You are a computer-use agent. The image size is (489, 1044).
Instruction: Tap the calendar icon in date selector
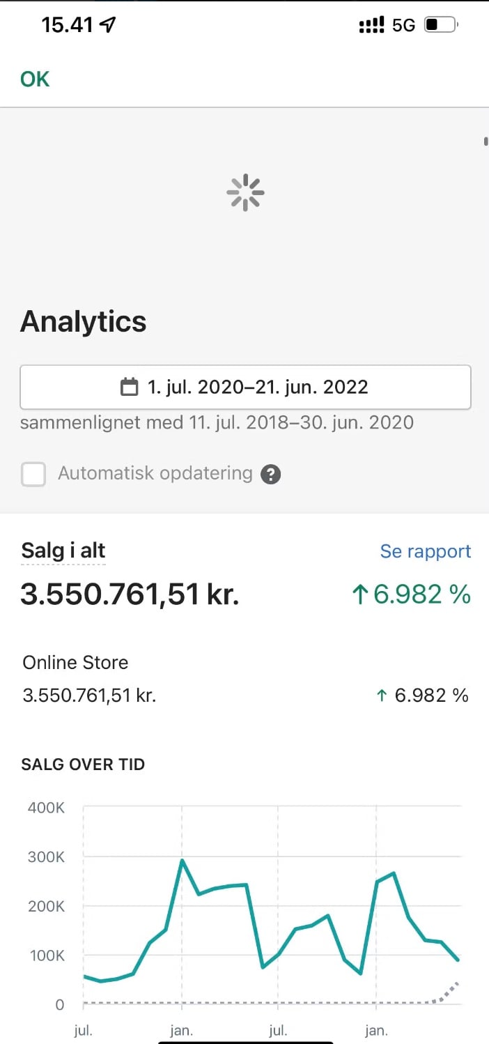[130, 387]
